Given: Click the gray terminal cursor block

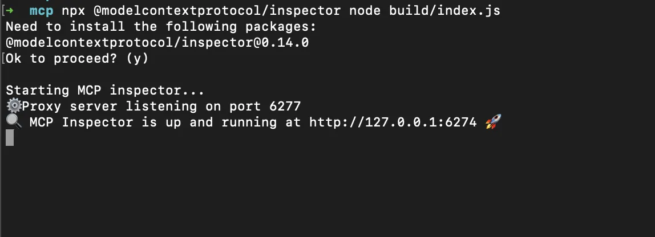Looking at the screenshot, I should 10,138.
